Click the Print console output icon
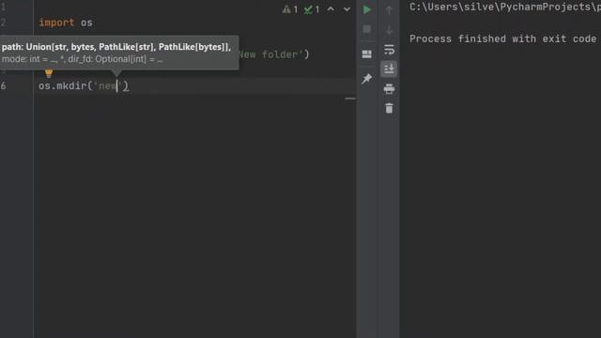The height and width of the screenshot is (338, 601). [x=389, y=89]
